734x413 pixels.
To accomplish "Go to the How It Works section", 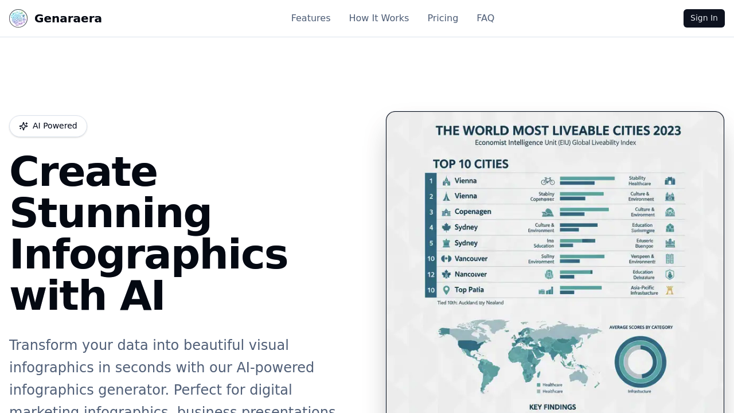I will click(x=378, y=18).
